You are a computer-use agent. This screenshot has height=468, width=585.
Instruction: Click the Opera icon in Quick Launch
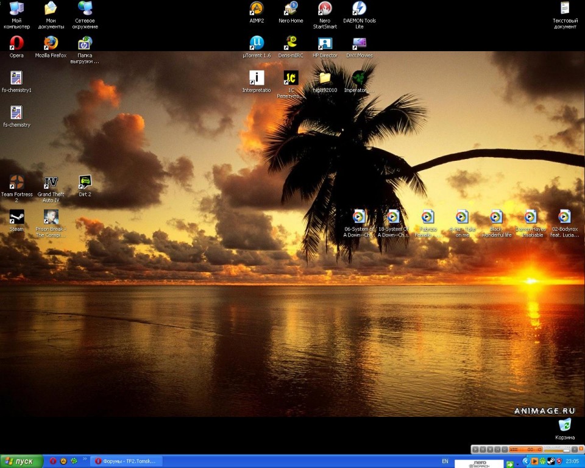pyautogui.click(x=53, y=461)
